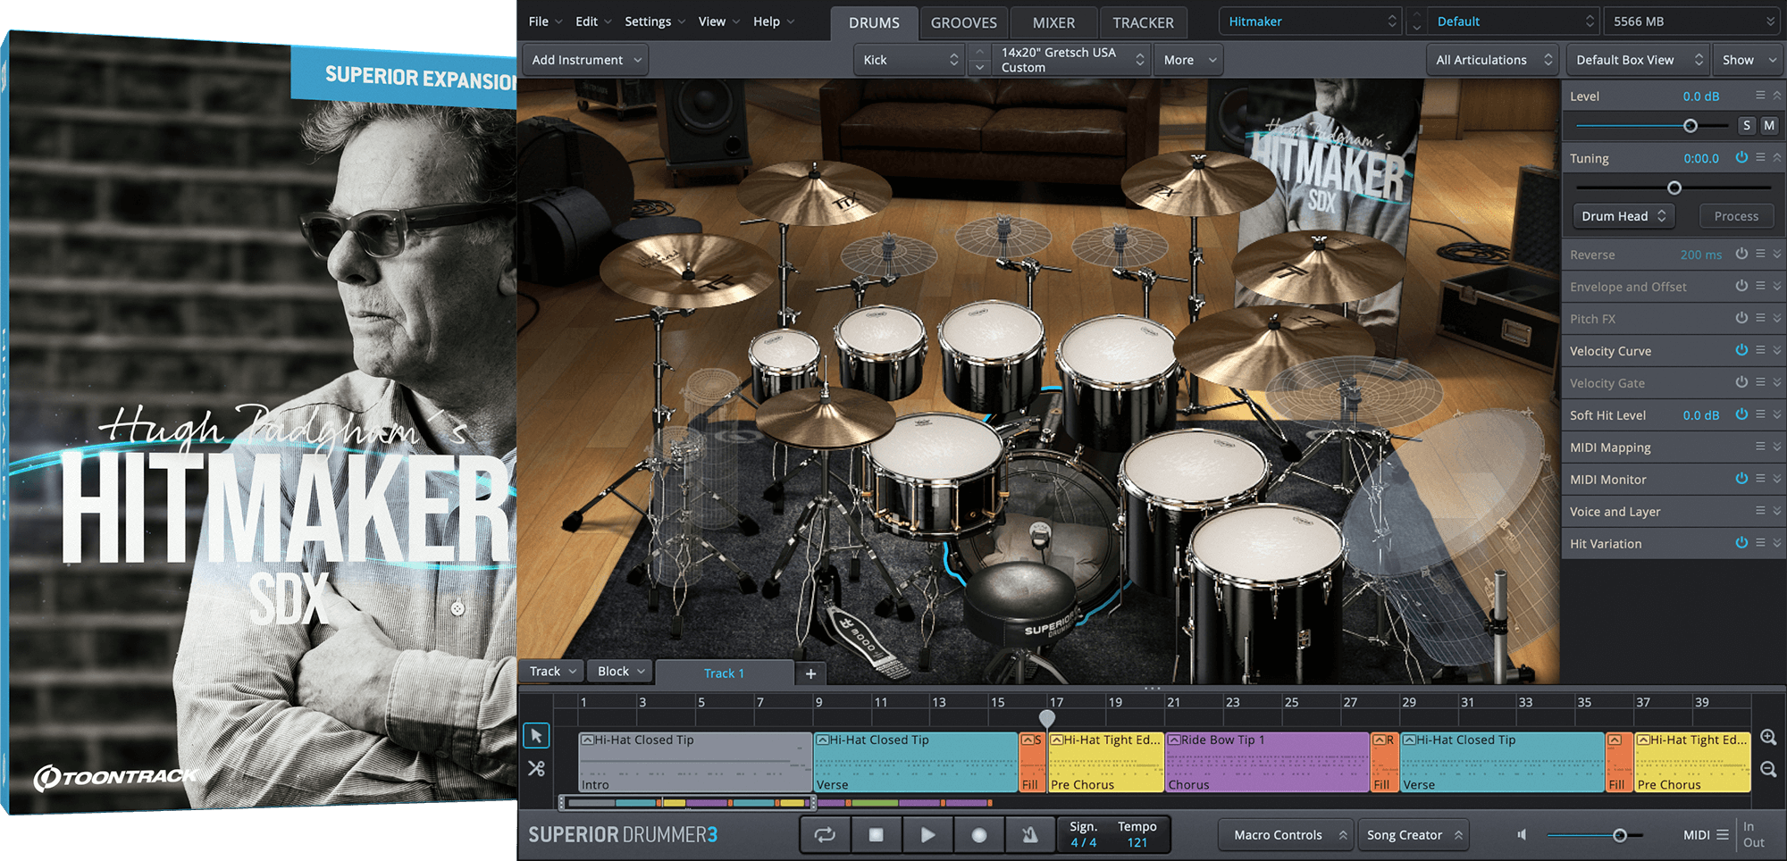
Task: Click the loop playback button
Action: 825,835
